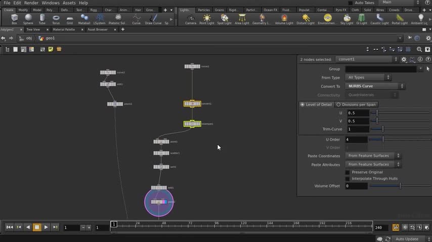Select the scatter1 node

pos(161,153)
